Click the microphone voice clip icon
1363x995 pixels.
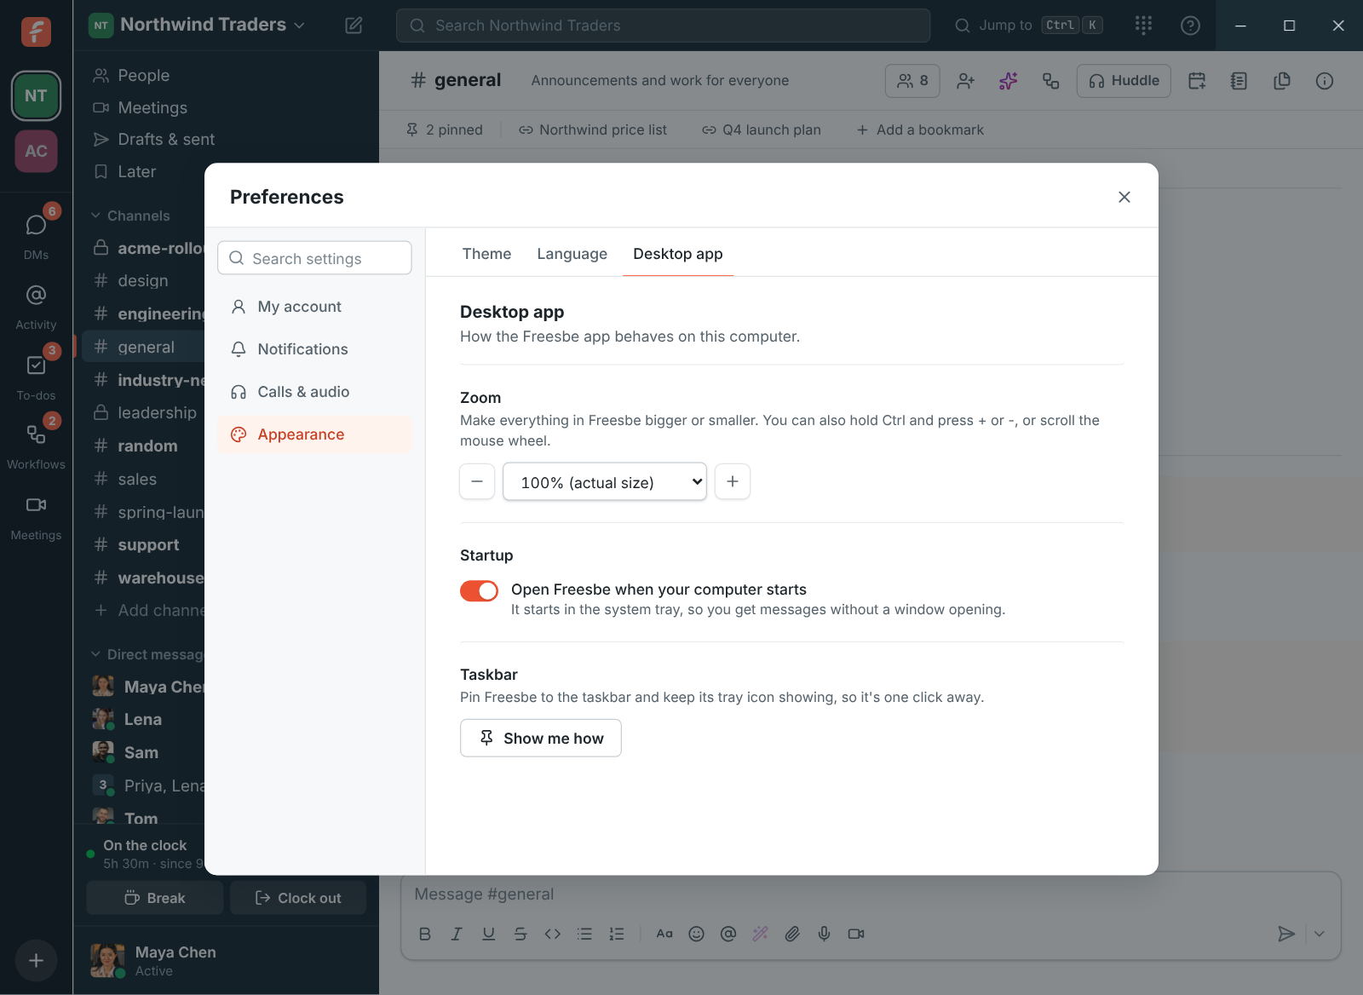pyautogui.click(x=824, y=934)
